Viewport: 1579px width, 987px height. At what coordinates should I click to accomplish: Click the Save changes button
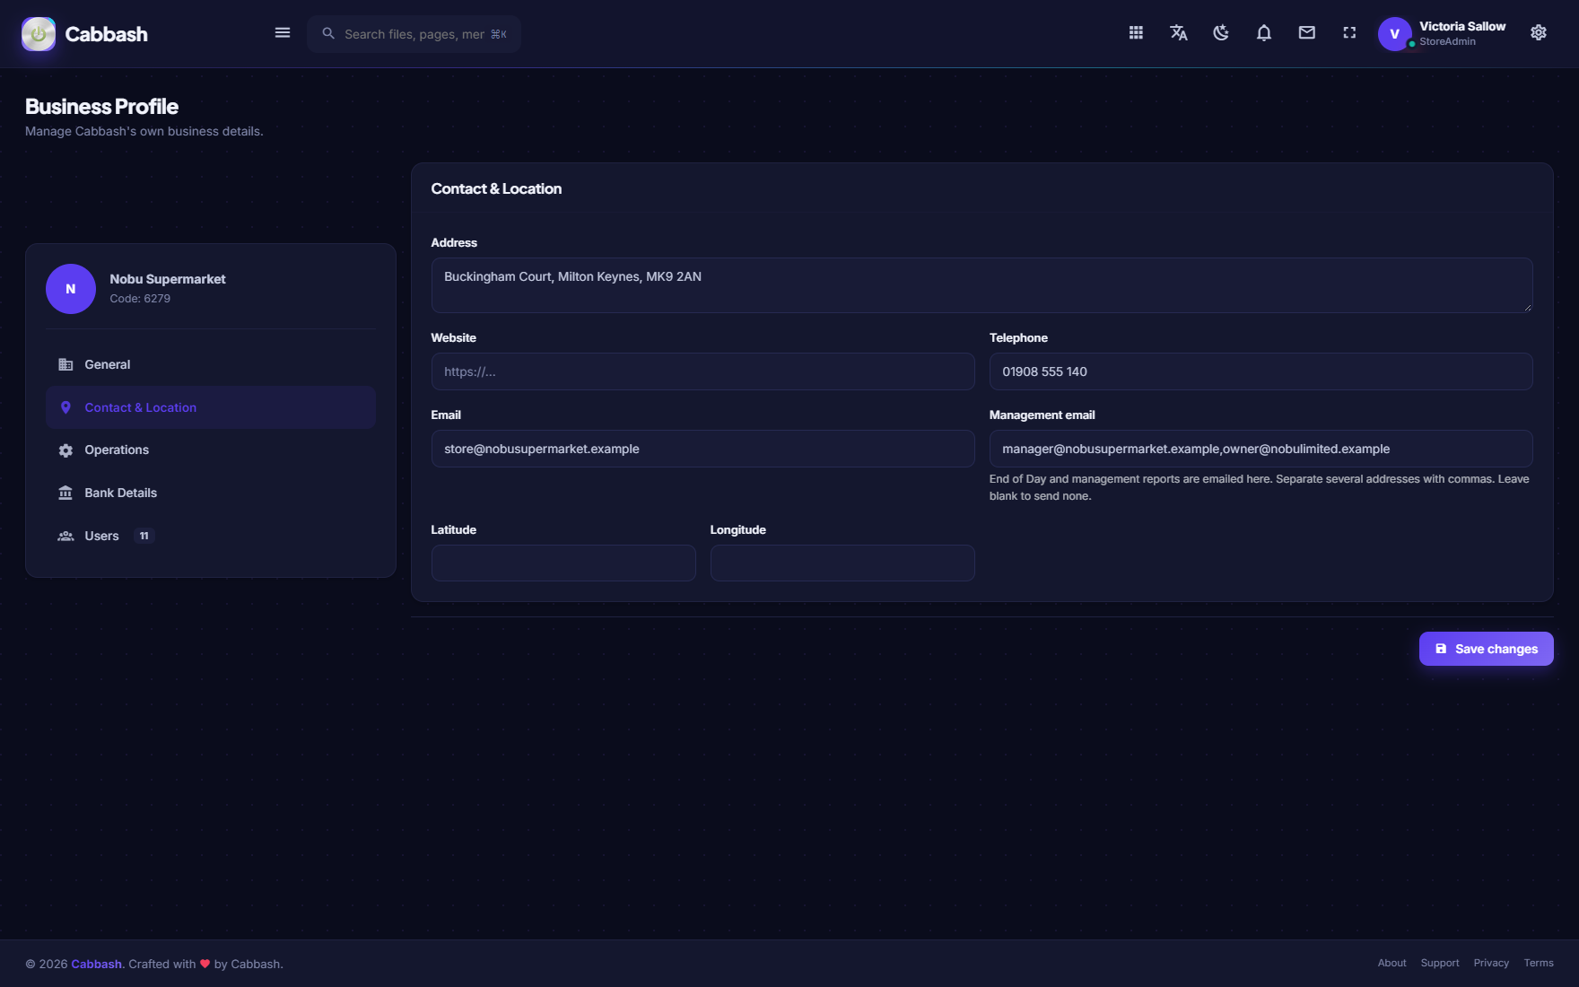click(1486, 649)
